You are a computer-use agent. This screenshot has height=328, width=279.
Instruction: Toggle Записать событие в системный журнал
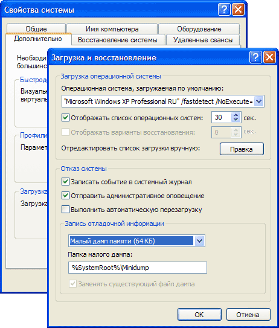(x=65, y=182)
